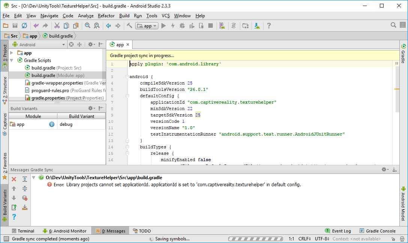Open Find with the magnifier icon
This screenshot has height=243, width=408.
87,26
